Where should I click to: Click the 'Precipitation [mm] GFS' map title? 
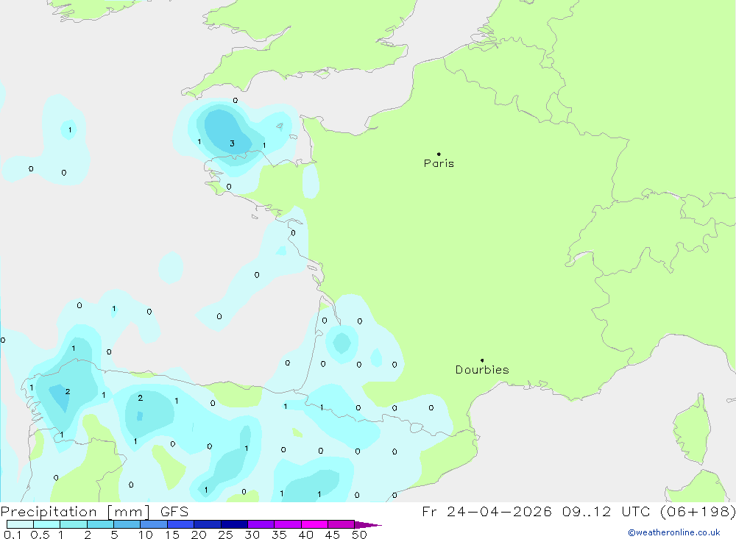[x=94, y=511]
